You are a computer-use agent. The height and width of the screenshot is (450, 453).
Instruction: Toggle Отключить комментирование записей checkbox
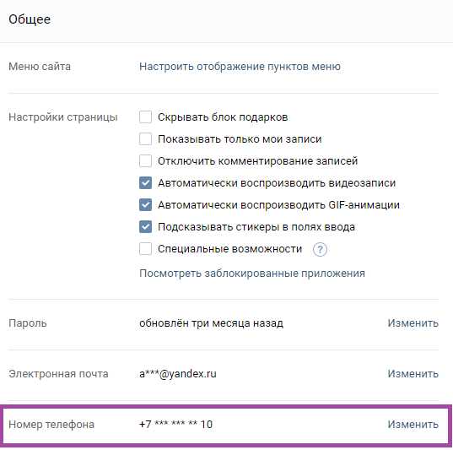click(145, 161)
